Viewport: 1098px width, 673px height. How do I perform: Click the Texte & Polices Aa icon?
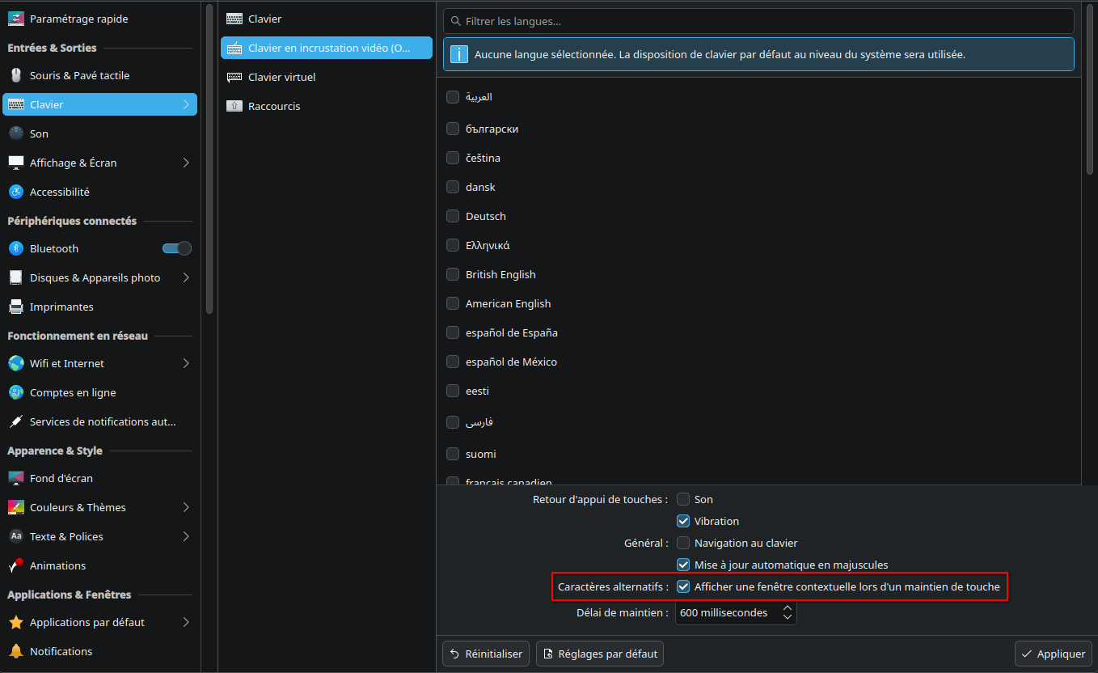(16, 536)
